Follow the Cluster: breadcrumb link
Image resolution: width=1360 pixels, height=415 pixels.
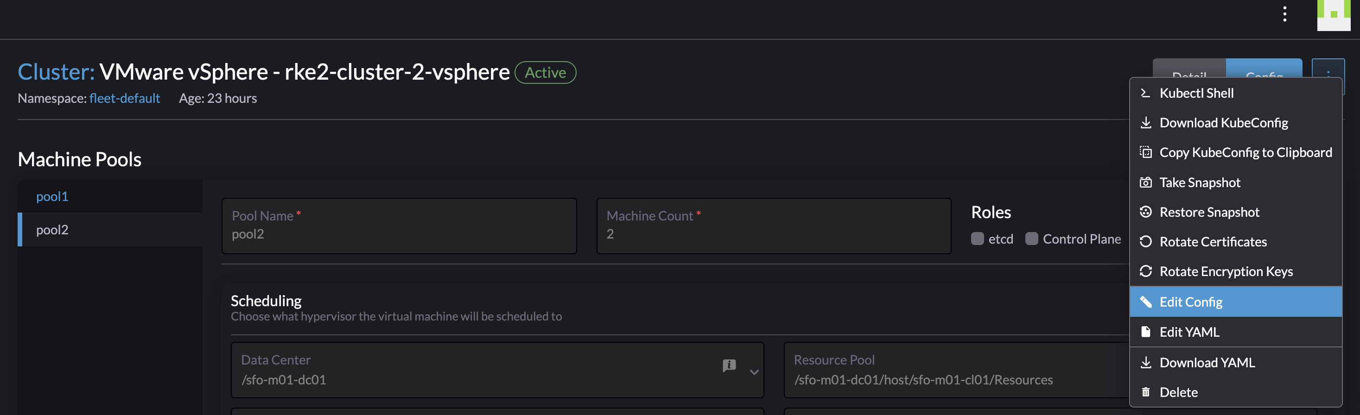click(x=56, y=72)
